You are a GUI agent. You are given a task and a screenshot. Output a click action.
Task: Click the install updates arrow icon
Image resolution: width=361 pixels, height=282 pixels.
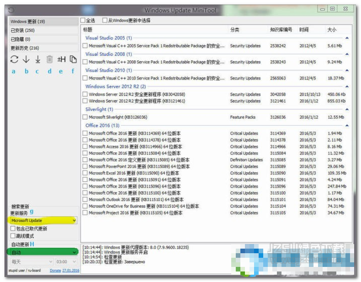pos(38,59)
